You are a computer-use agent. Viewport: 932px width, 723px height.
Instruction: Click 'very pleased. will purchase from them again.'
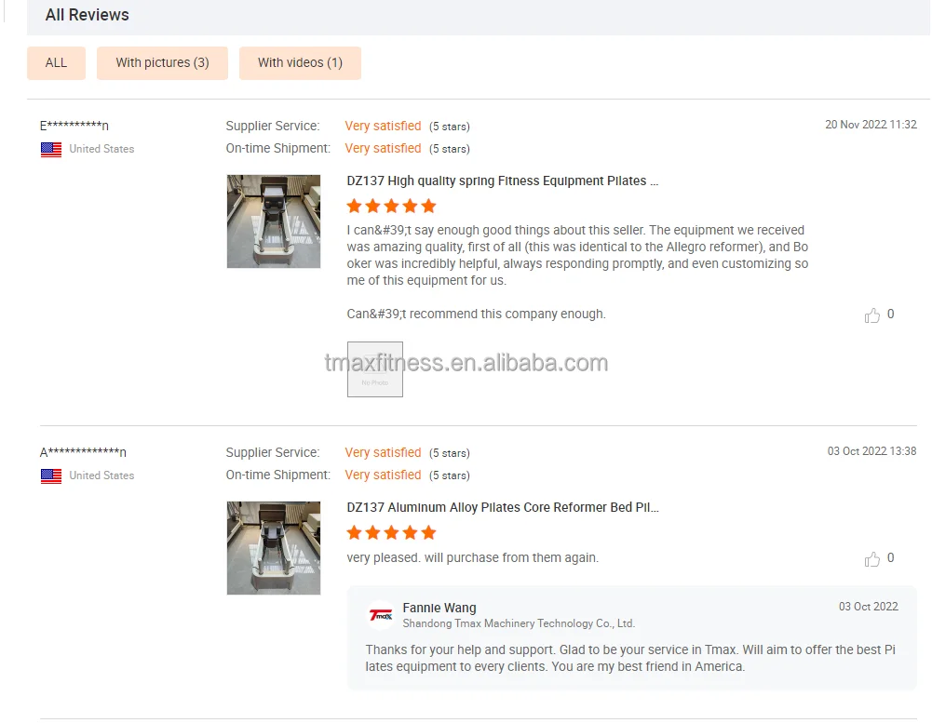tap(473, 558)
